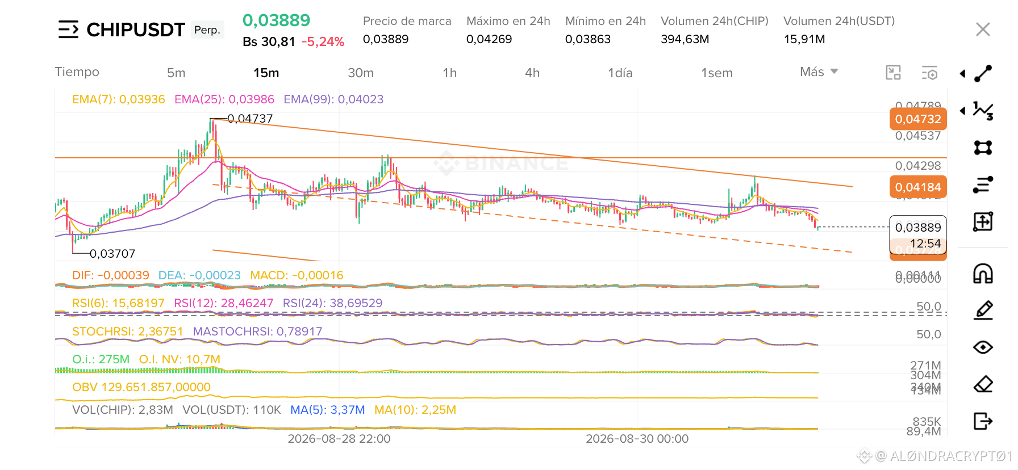
Task: Tap the 0,03707 low price marker
Action: [x=112, y=254]
